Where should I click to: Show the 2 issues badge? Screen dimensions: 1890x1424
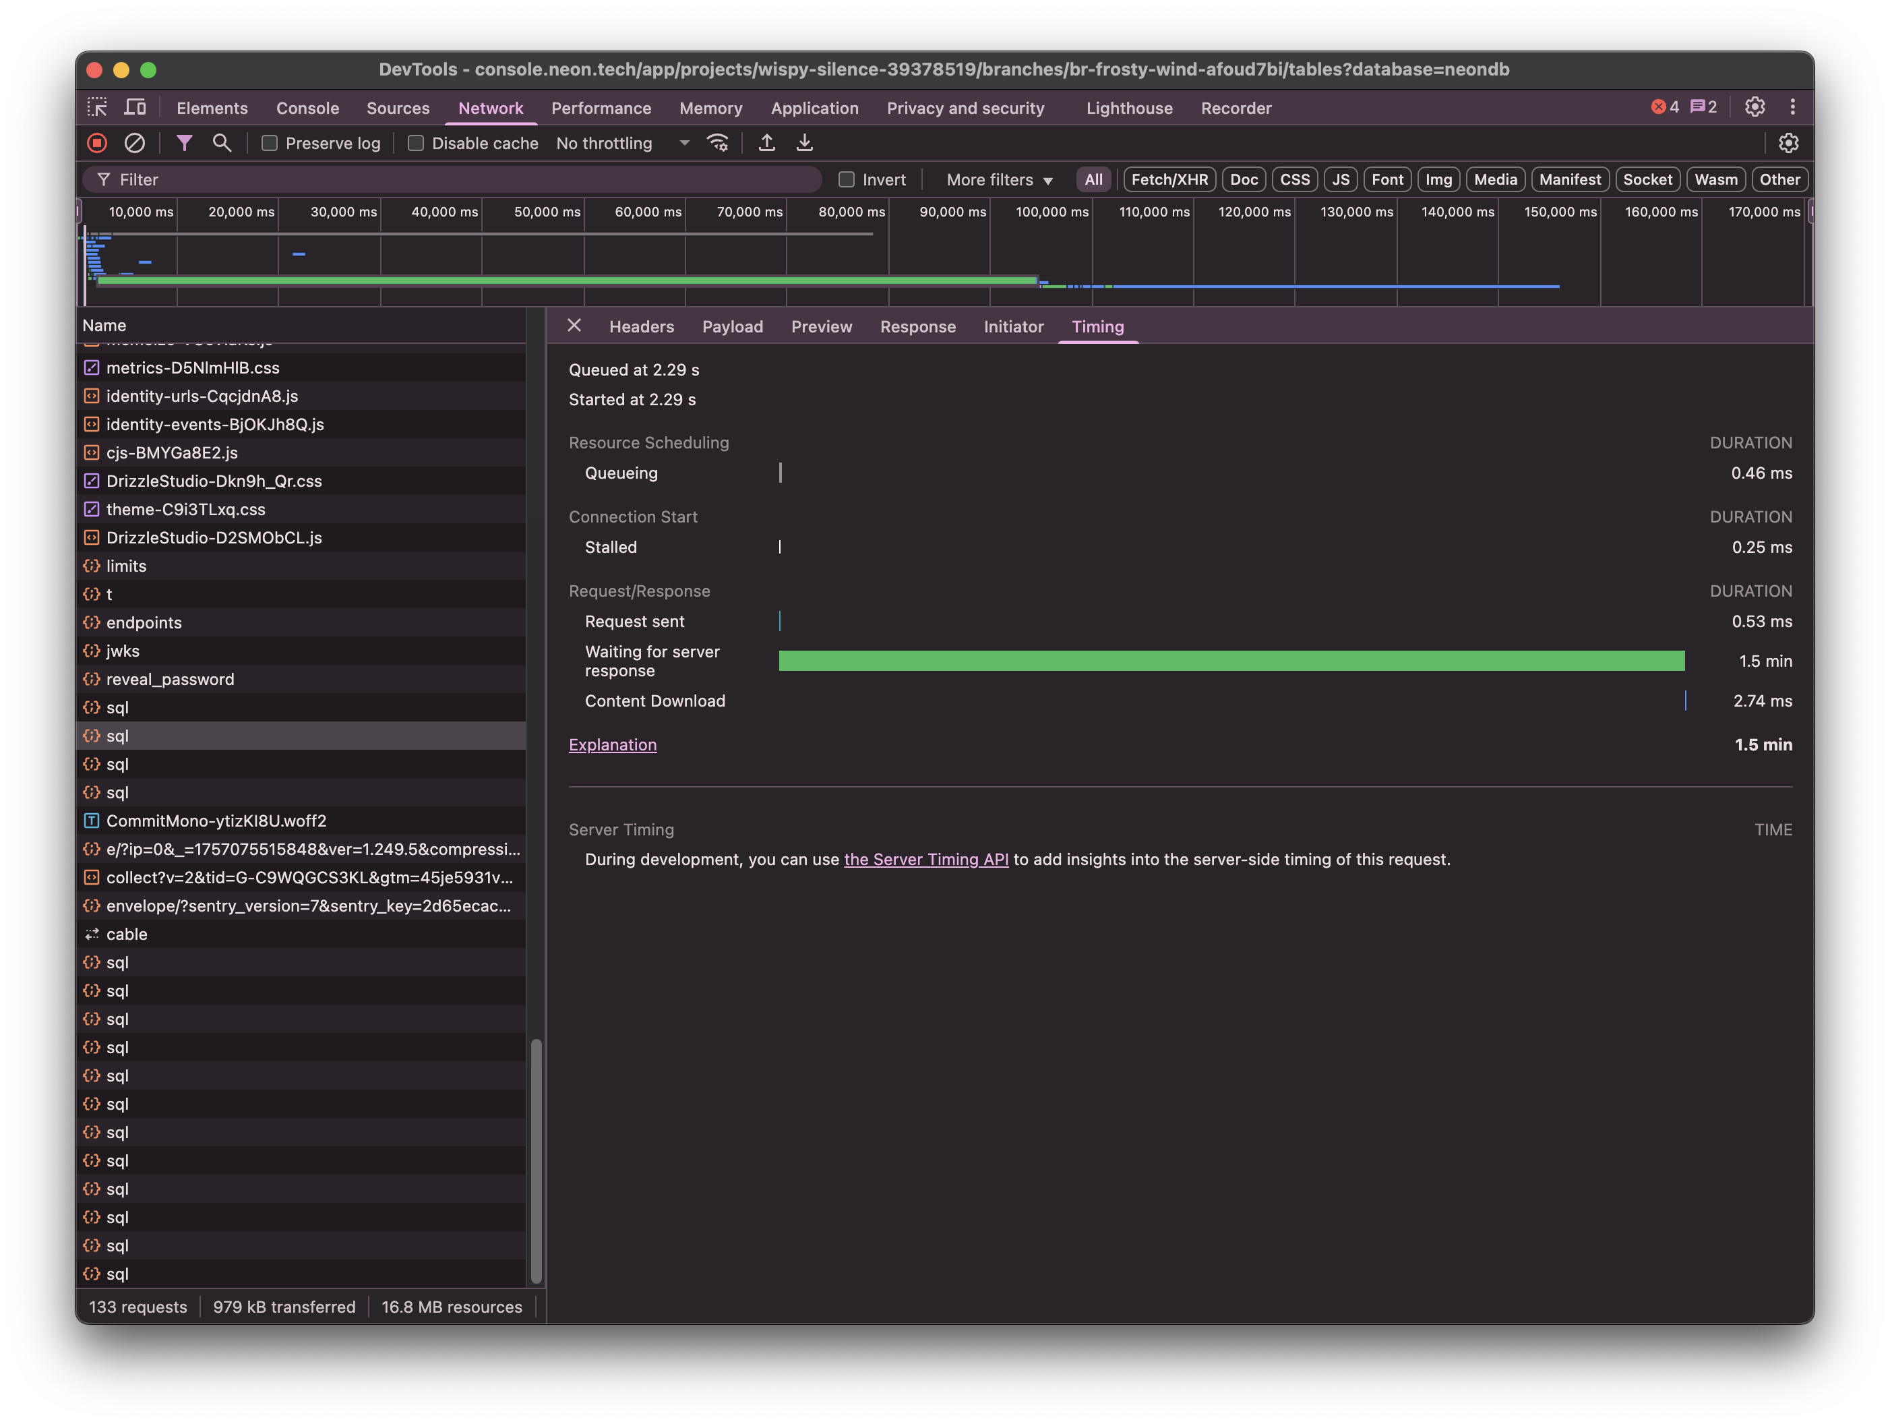point(1704,108)
